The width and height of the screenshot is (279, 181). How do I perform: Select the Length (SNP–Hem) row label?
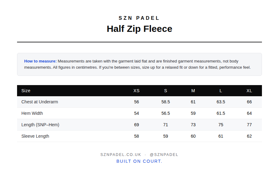pyautogui.click(x=40, y=125)
